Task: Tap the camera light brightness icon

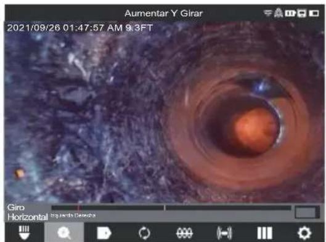Action: click(x=24, y=233)
